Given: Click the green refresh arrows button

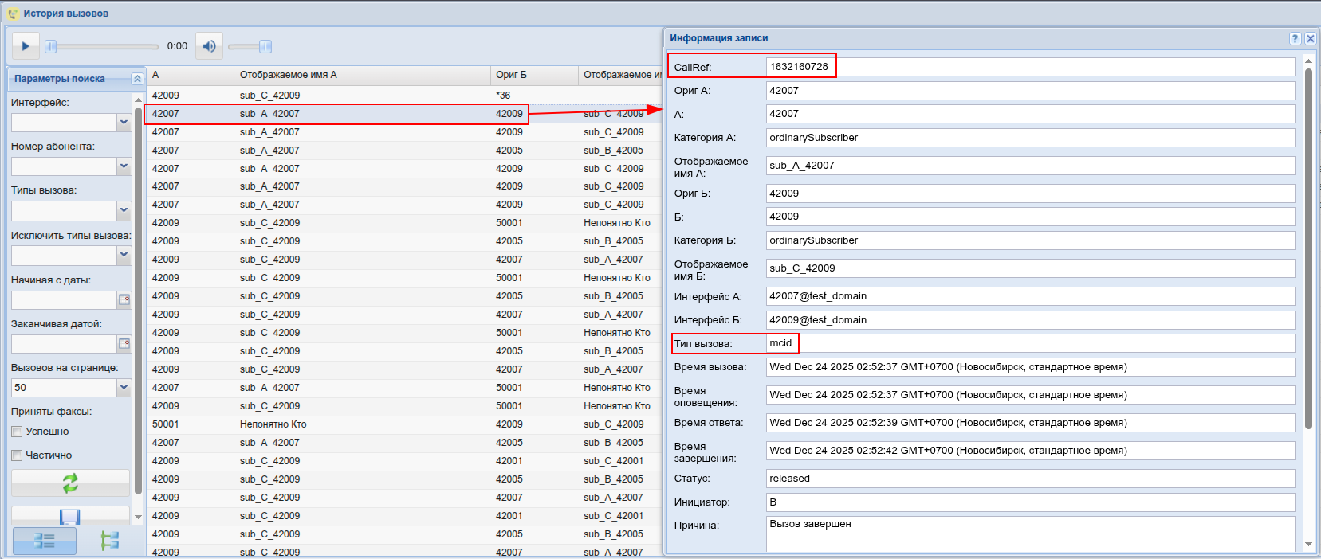Looking at the screenshot, I should [70, 483].
